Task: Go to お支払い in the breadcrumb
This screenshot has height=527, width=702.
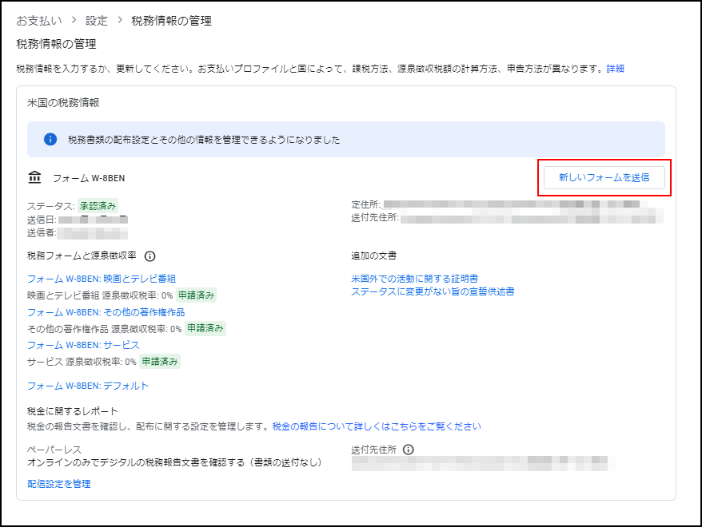Action: pyautogui.click(x=39, y=20)
